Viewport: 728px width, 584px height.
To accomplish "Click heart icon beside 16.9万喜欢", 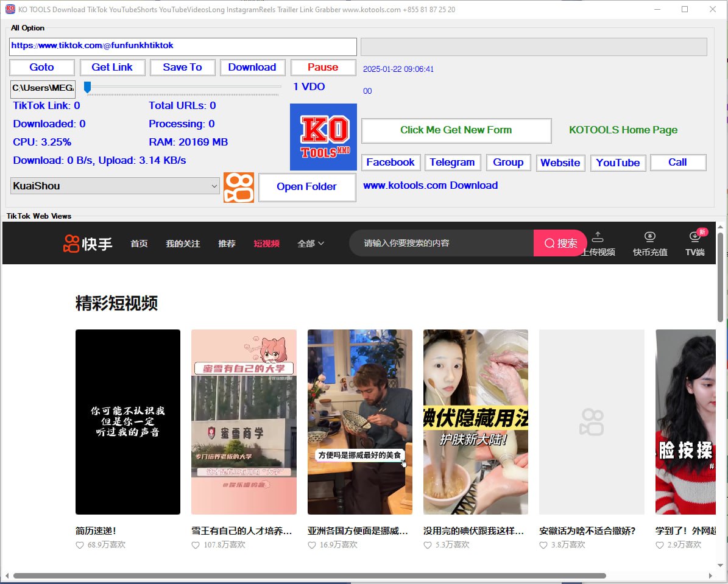I will point(311,545).
